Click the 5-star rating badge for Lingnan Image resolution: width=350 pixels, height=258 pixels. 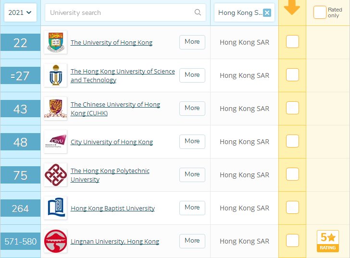click(x=327, y=241)
